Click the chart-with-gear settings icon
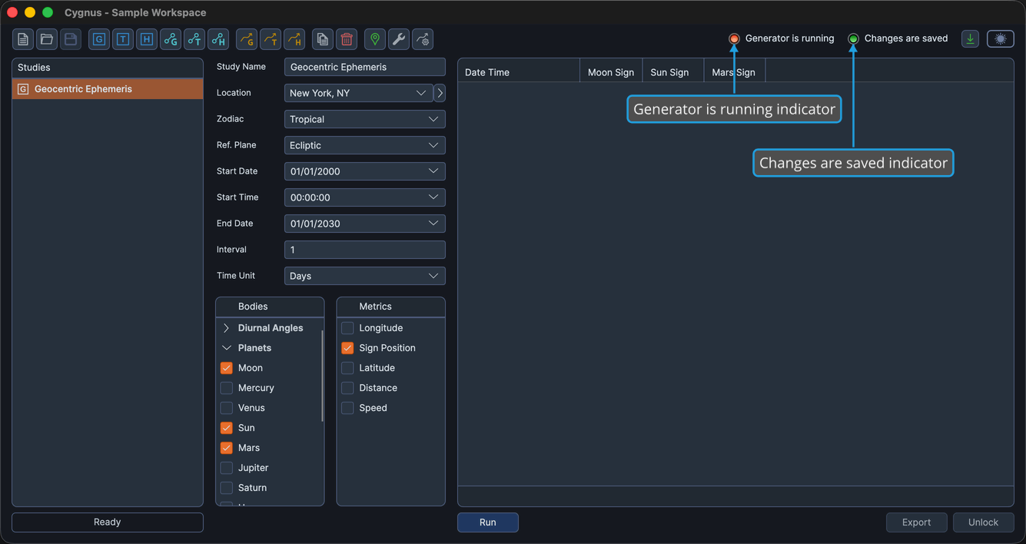1026x544 pixels. 423,39
